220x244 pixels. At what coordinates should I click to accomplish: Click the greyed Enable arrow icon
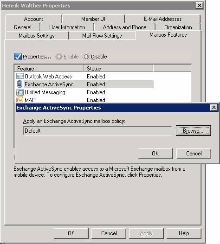pyautogui.click(x=59, y=57)
